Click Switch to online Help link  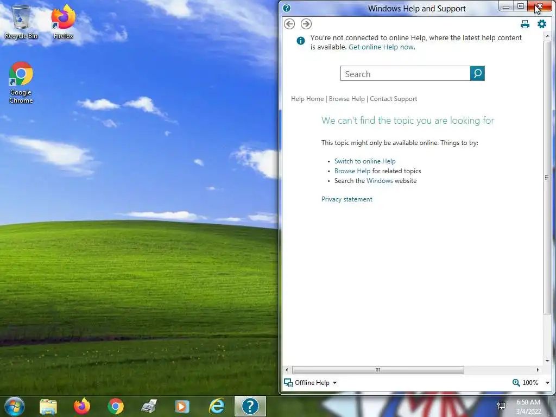[365, 161]
